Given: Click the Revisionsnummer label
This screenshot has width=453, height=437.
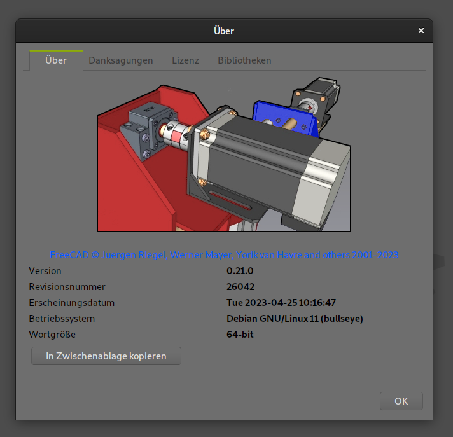Looking at the screenshot, I should (67, 286).
